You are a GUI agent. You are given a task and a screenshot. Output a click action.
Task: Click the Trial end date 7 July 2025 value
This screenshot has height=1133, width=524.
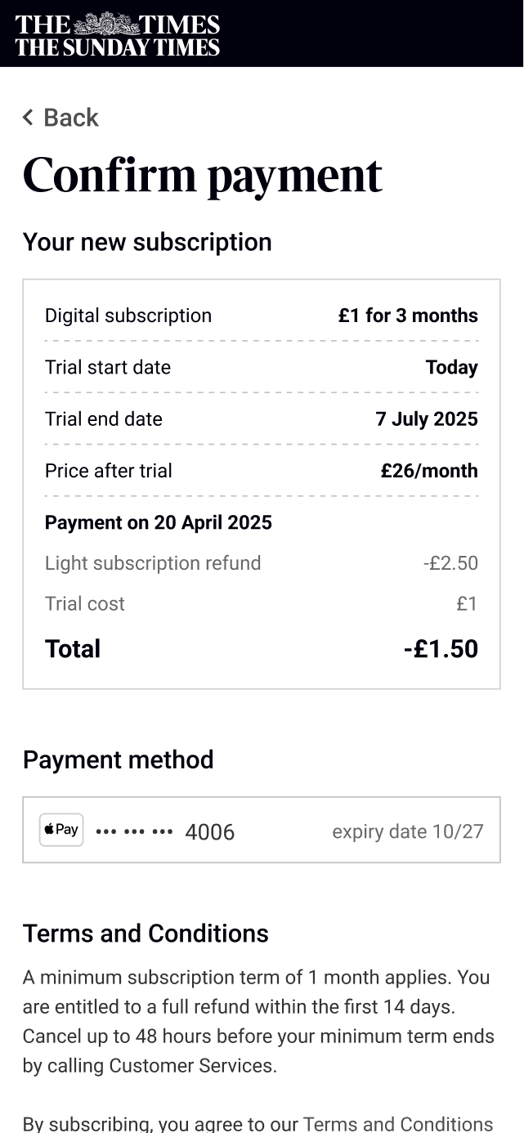pyautogui.click(x=426, y=419)
